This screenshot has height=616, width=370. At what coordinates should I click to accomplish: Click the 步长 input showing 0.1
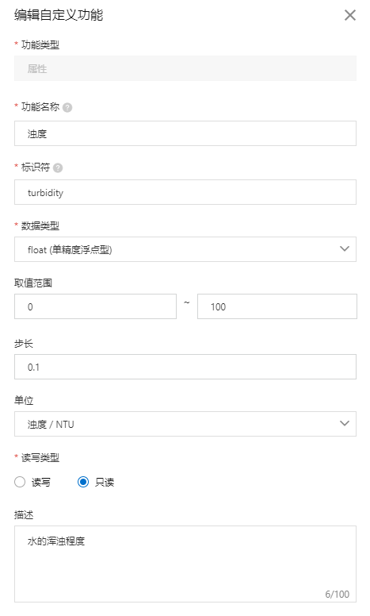tap(185, 367)
